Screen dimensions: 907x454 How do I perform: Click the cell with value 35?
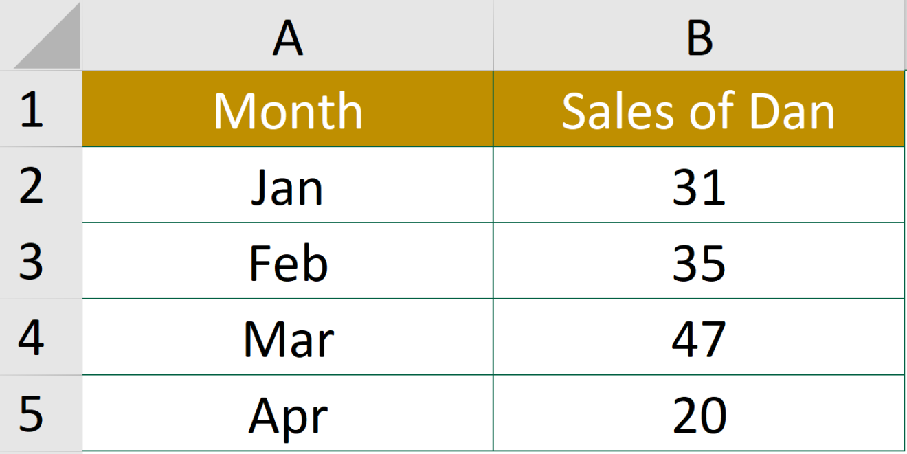[697, 261]
